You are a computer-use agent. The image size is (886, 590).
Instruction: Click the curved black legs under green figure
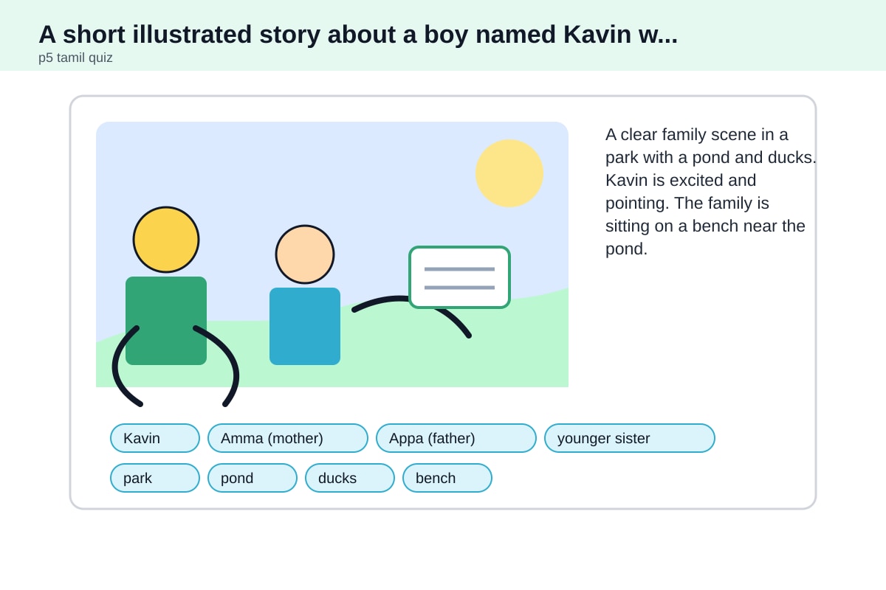pos(175,367)
